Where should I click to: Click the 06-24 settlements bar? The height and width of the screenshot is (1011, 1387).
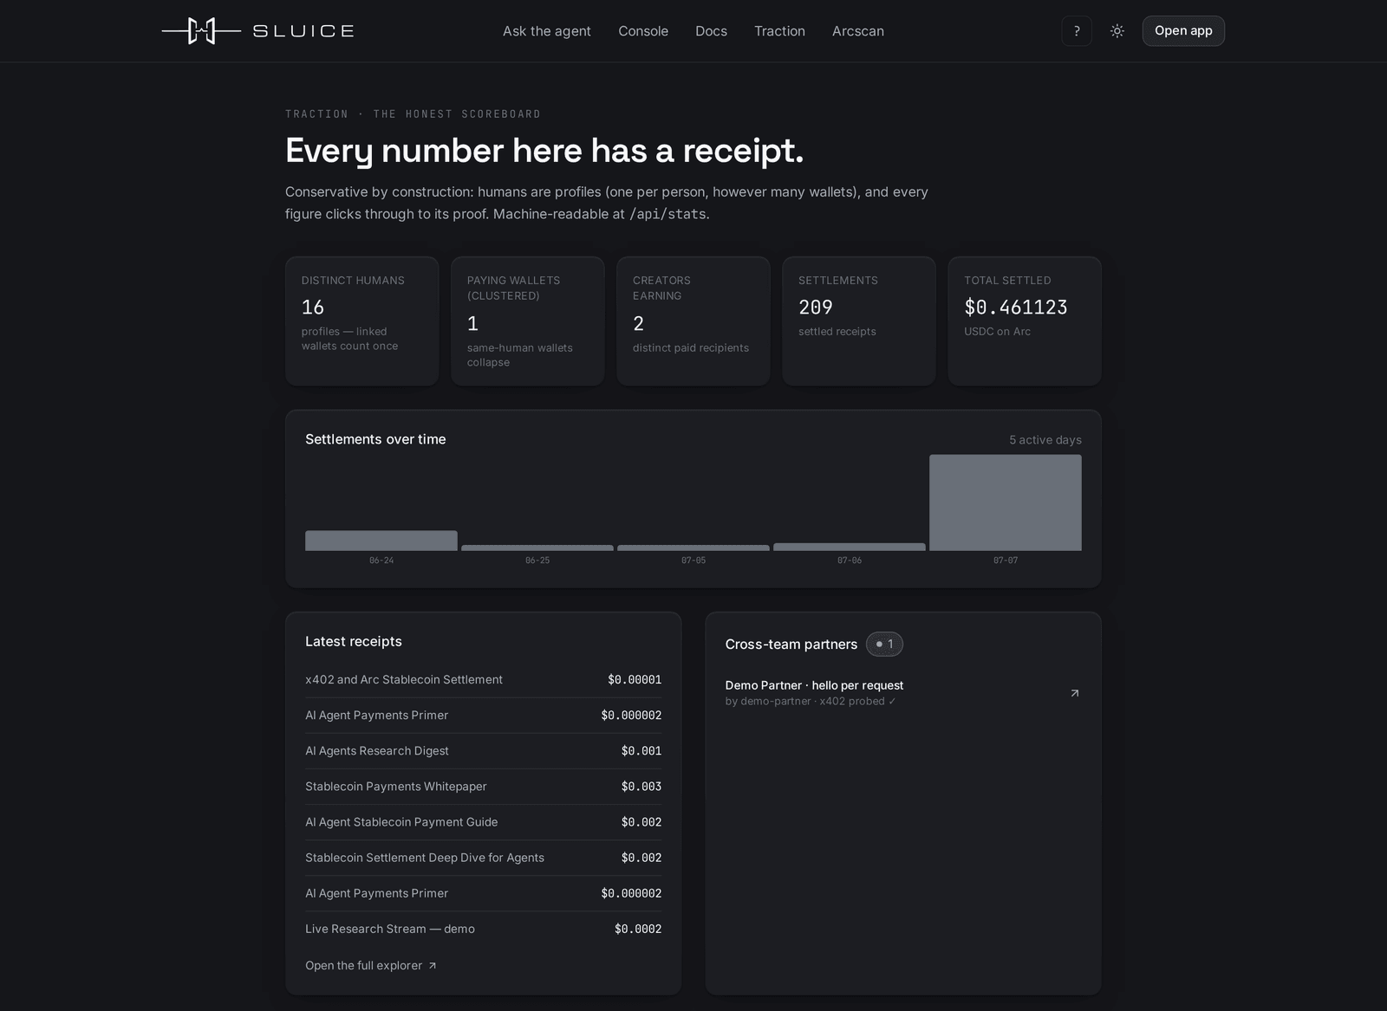click(381, 541)
